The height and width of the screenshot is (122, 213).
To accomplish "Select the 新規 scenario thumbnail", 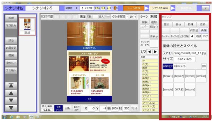I will (27, 26).
